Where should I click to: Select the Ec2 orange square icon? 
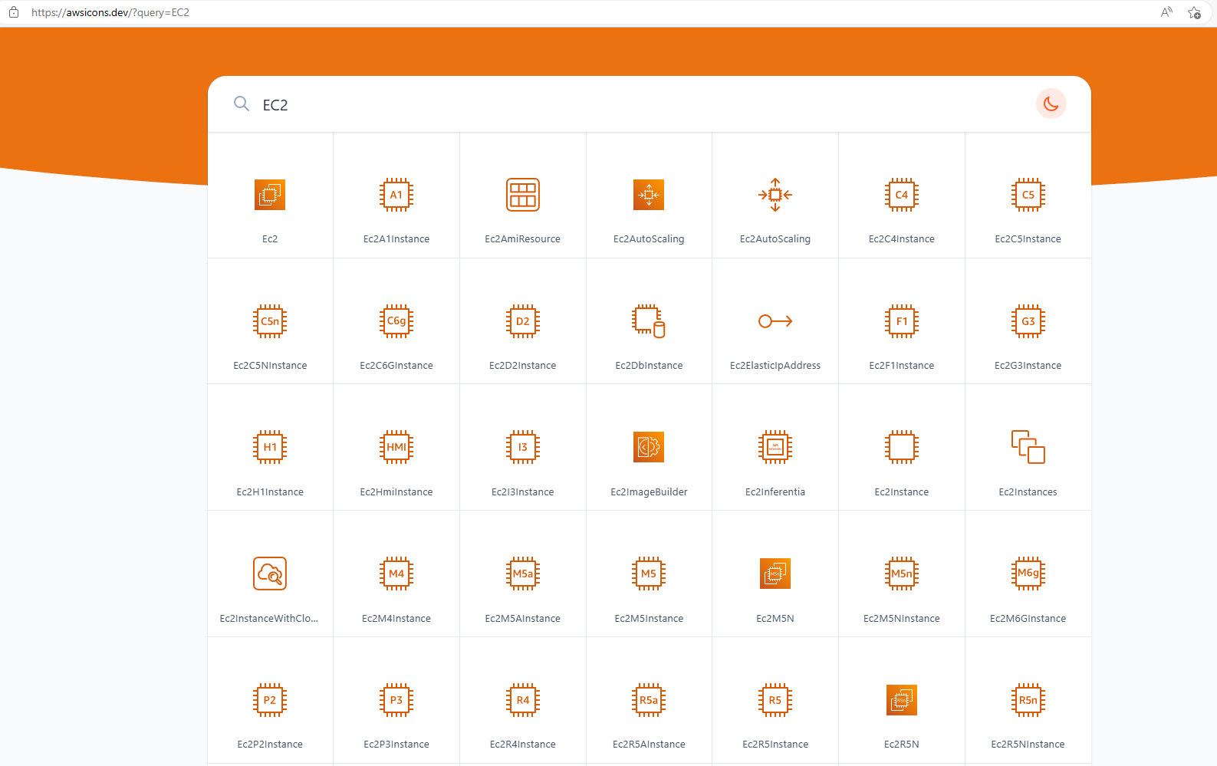[270, 195]
